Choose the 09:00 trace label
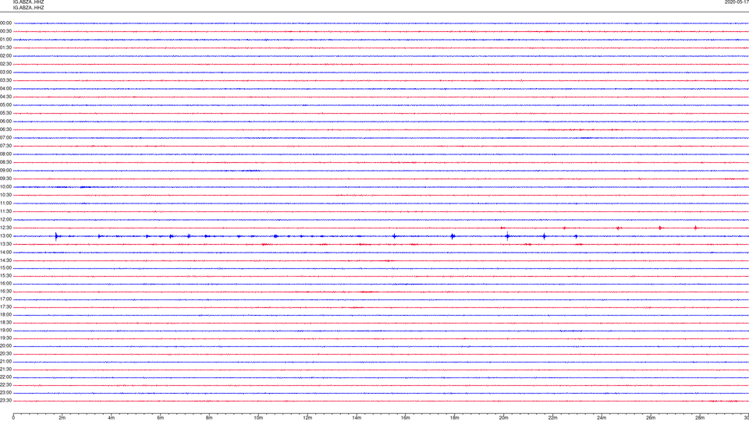 coord(5,171)
